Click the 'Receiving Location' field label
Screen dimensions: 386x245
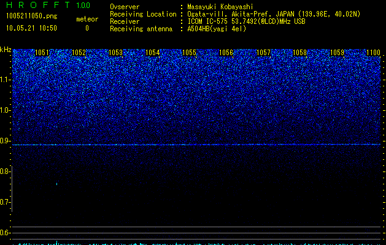pyautogui.click(x=143, y=14)
